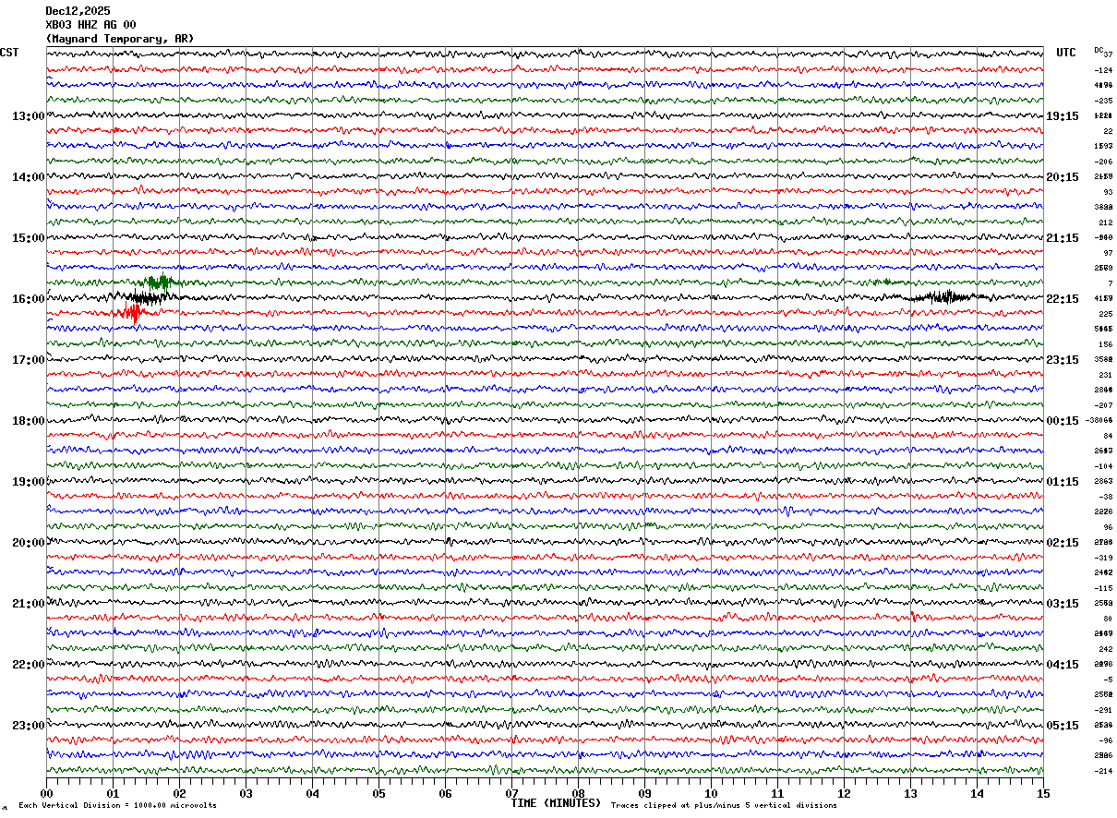Click the 'CST' timezone label
The width and height of the screenshot is (1117, 818).
click(x=9, y=53)
